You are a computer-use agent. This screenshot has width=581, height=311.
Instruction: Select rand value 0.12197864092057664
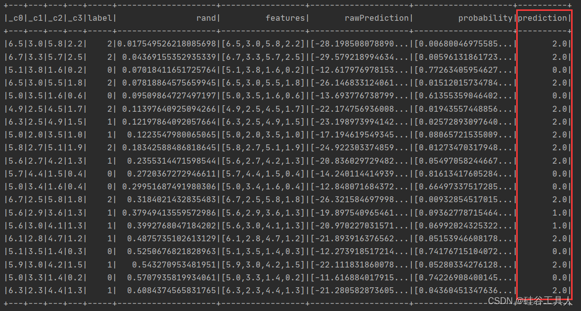[x=169, y=122]
